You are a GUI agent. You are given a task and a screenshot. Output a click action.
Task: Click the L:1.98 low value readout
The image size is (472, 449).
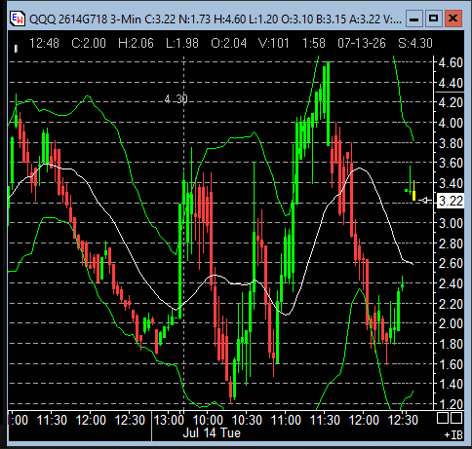pos(182,43)
